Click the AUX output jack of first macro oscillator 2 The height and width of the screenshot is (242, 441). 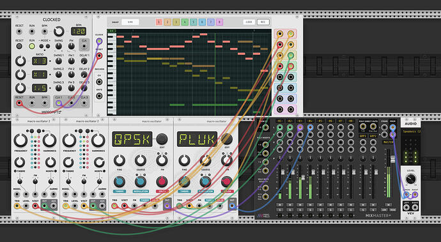[x=53, y=206]
